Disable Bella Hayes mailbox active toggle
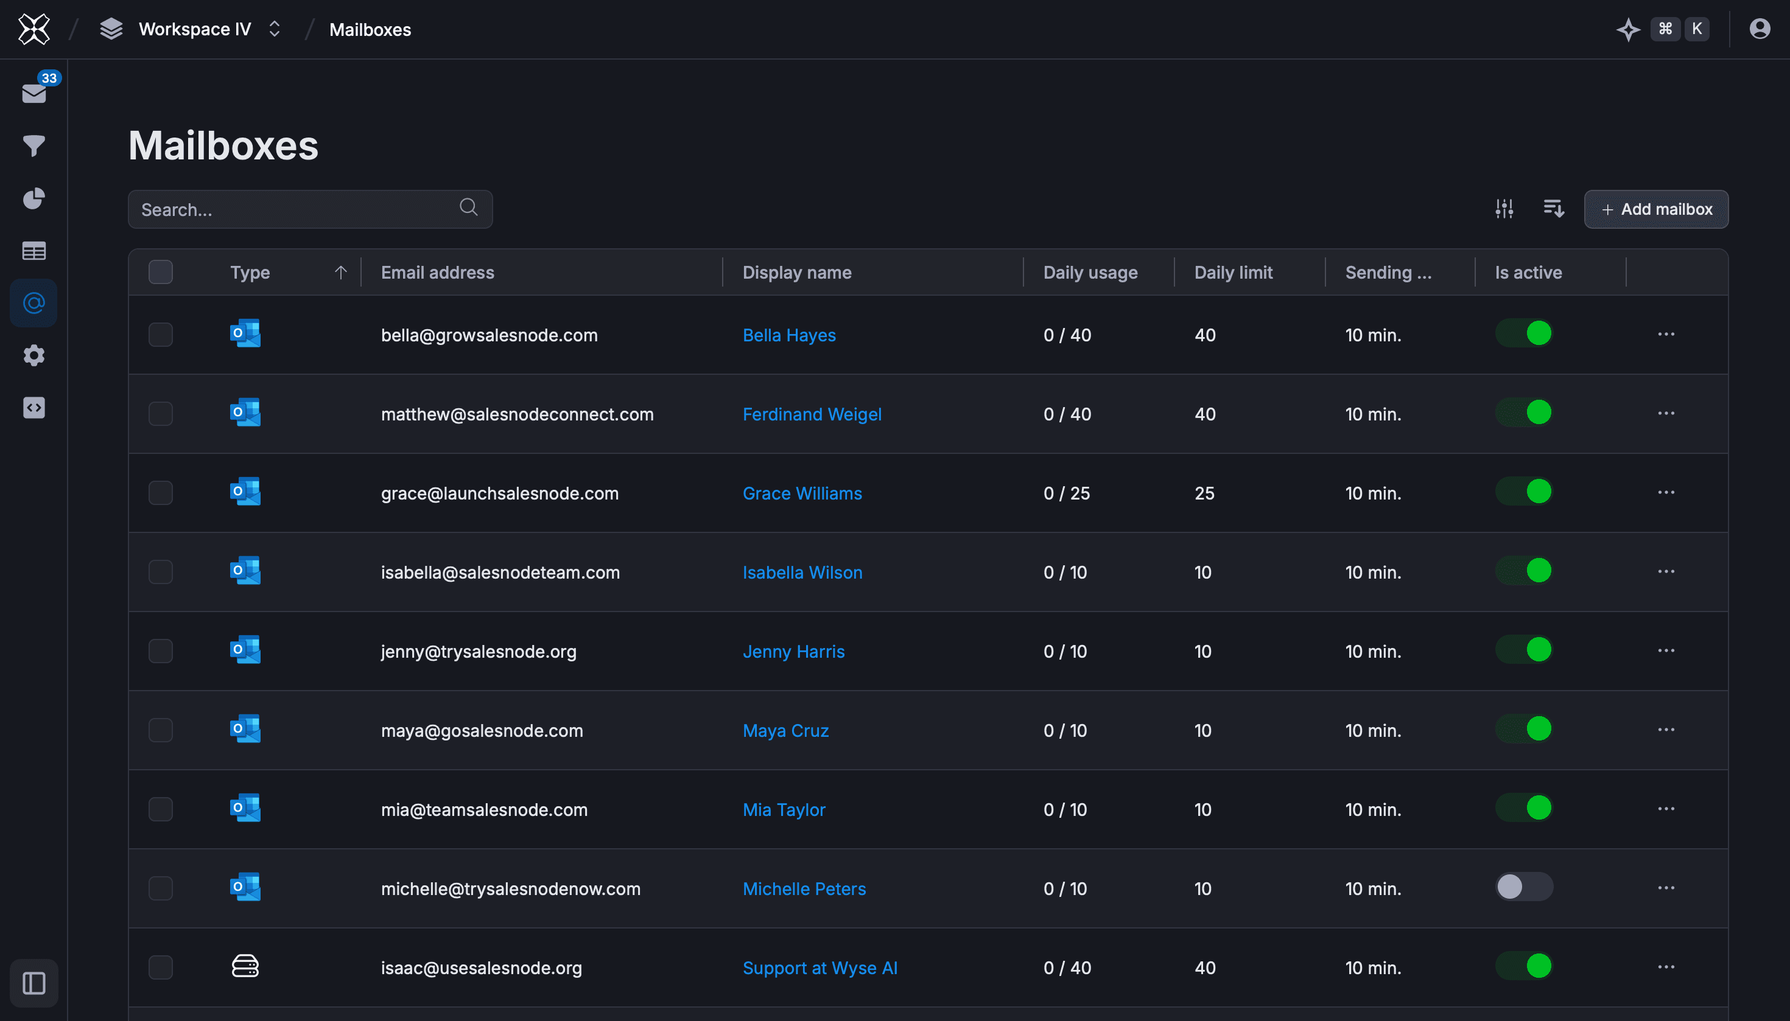The width and height of the screenshot is (1790, 1021). click(x=1524, y=334)
